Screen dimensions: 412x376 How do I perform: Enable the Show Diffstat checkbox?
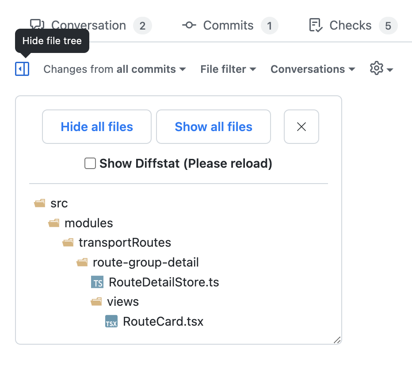90,163
